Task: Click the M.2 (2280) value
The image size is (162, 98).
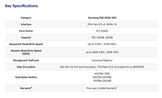Action: pos(102,31)
